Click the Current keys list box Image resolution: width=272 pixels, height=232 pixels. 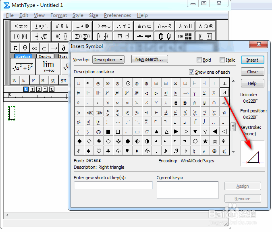coord(187,190)
